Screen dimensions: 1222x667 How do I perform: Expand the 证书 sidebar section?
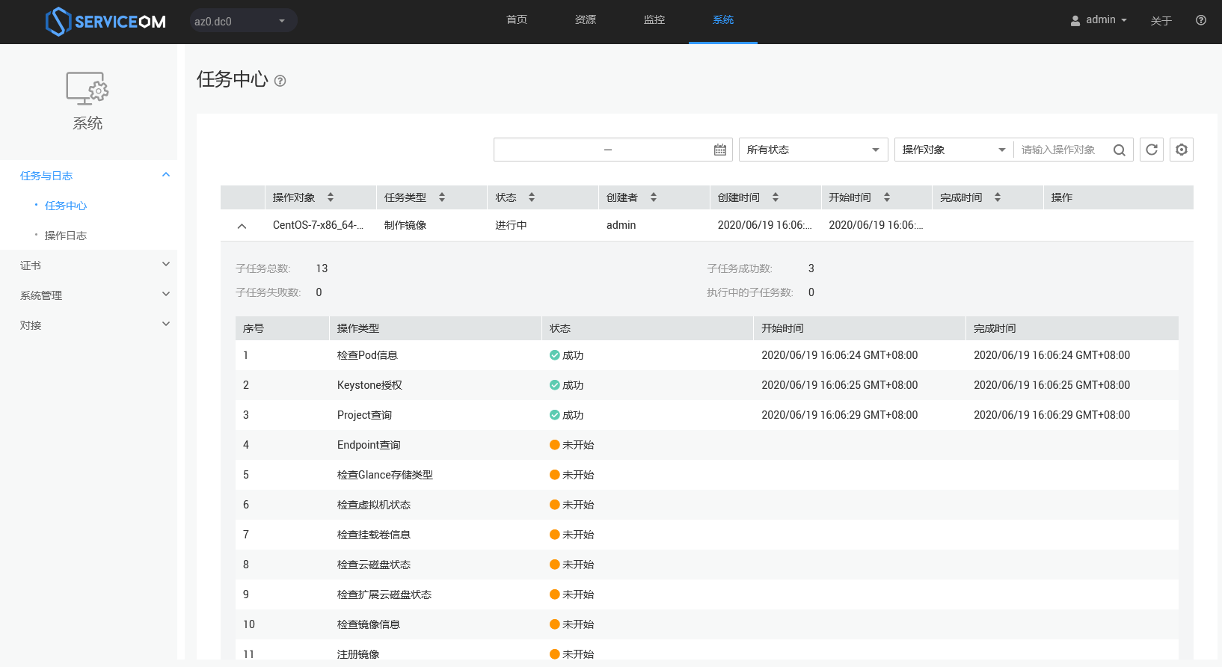tap(166, 265)
